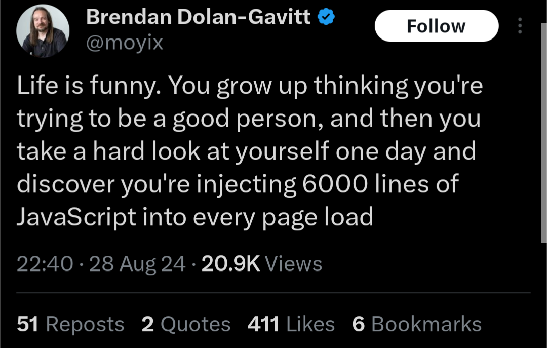Click the 6 Bookmarks count
547x348 pixels.
tap(416, 324)
